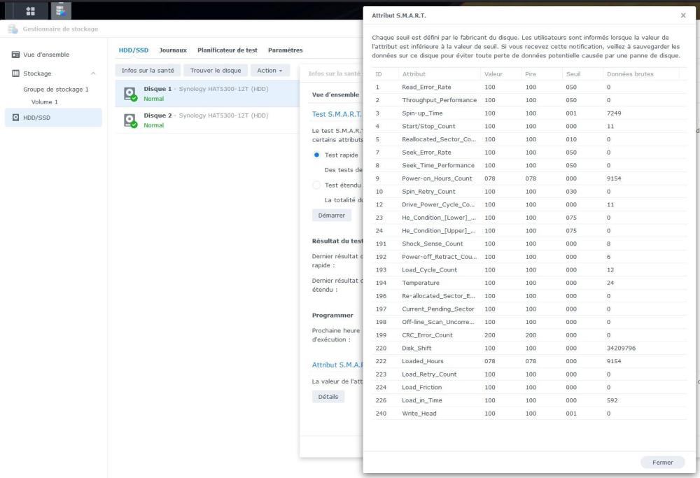Screen dimensions: 700x478
Task: Select the Test rapide radio button
Action: (x=317, y=155)
